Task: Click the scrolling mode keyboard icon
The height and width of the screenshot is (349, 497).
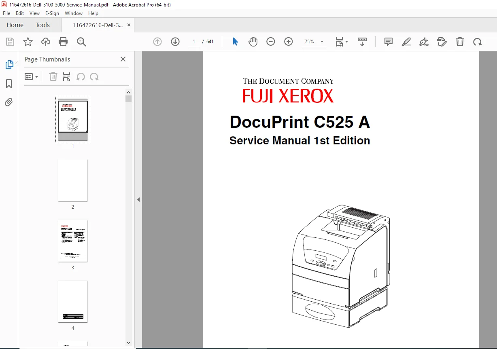Action: tap(362, 42)
